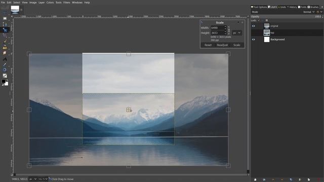Image resolution: width=324 pixels, height=182 pixels.
Task: Click the Width input field showing 6490
Action: click(217, 28)
